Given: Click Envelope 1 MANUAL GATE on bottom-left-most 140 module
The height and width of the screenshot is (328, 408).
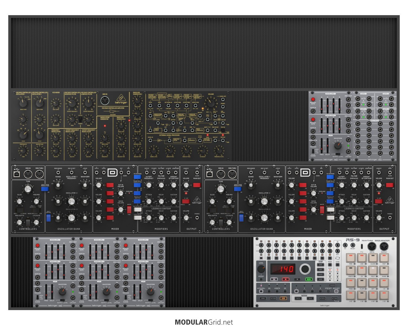Looking at the screenshot, I should tap(37, 245).
